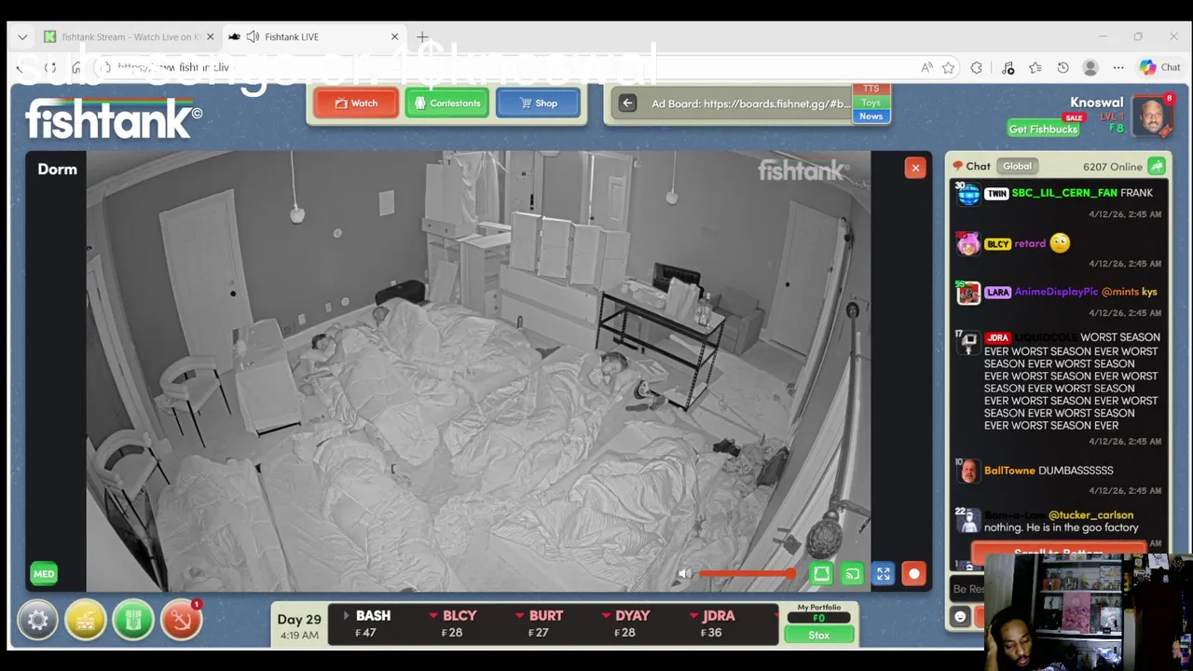Open the Contestants page
Image resolution: width=1193 pixels, height=671 pixels.
(446, 103)
